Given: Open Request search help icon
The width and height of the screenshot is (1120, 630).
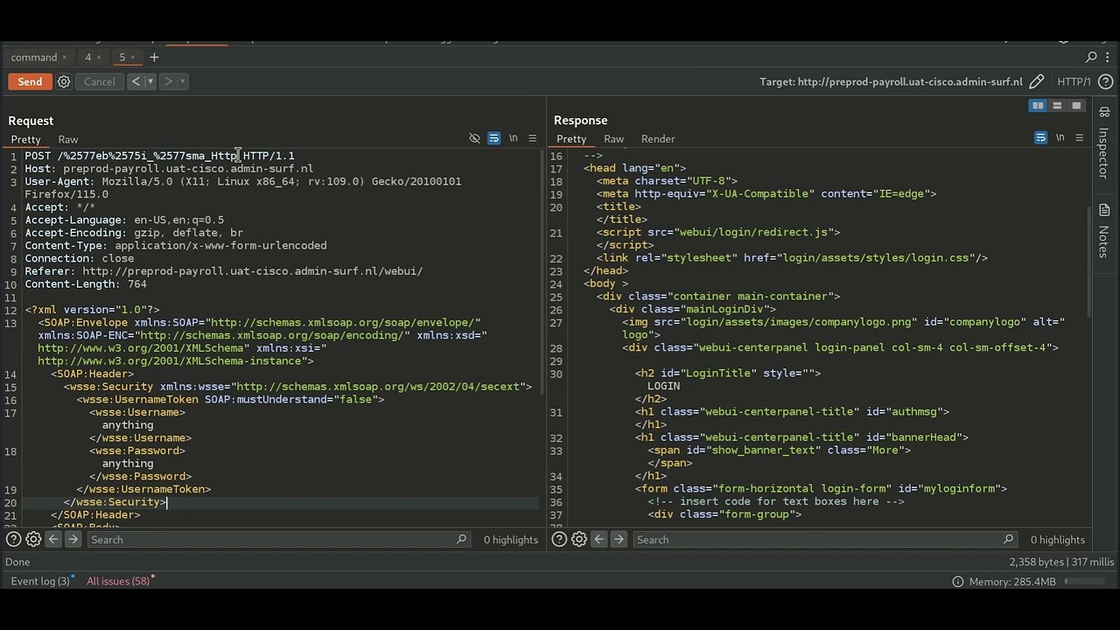Looking at the screenshot, I should click(x=14, y=540).
